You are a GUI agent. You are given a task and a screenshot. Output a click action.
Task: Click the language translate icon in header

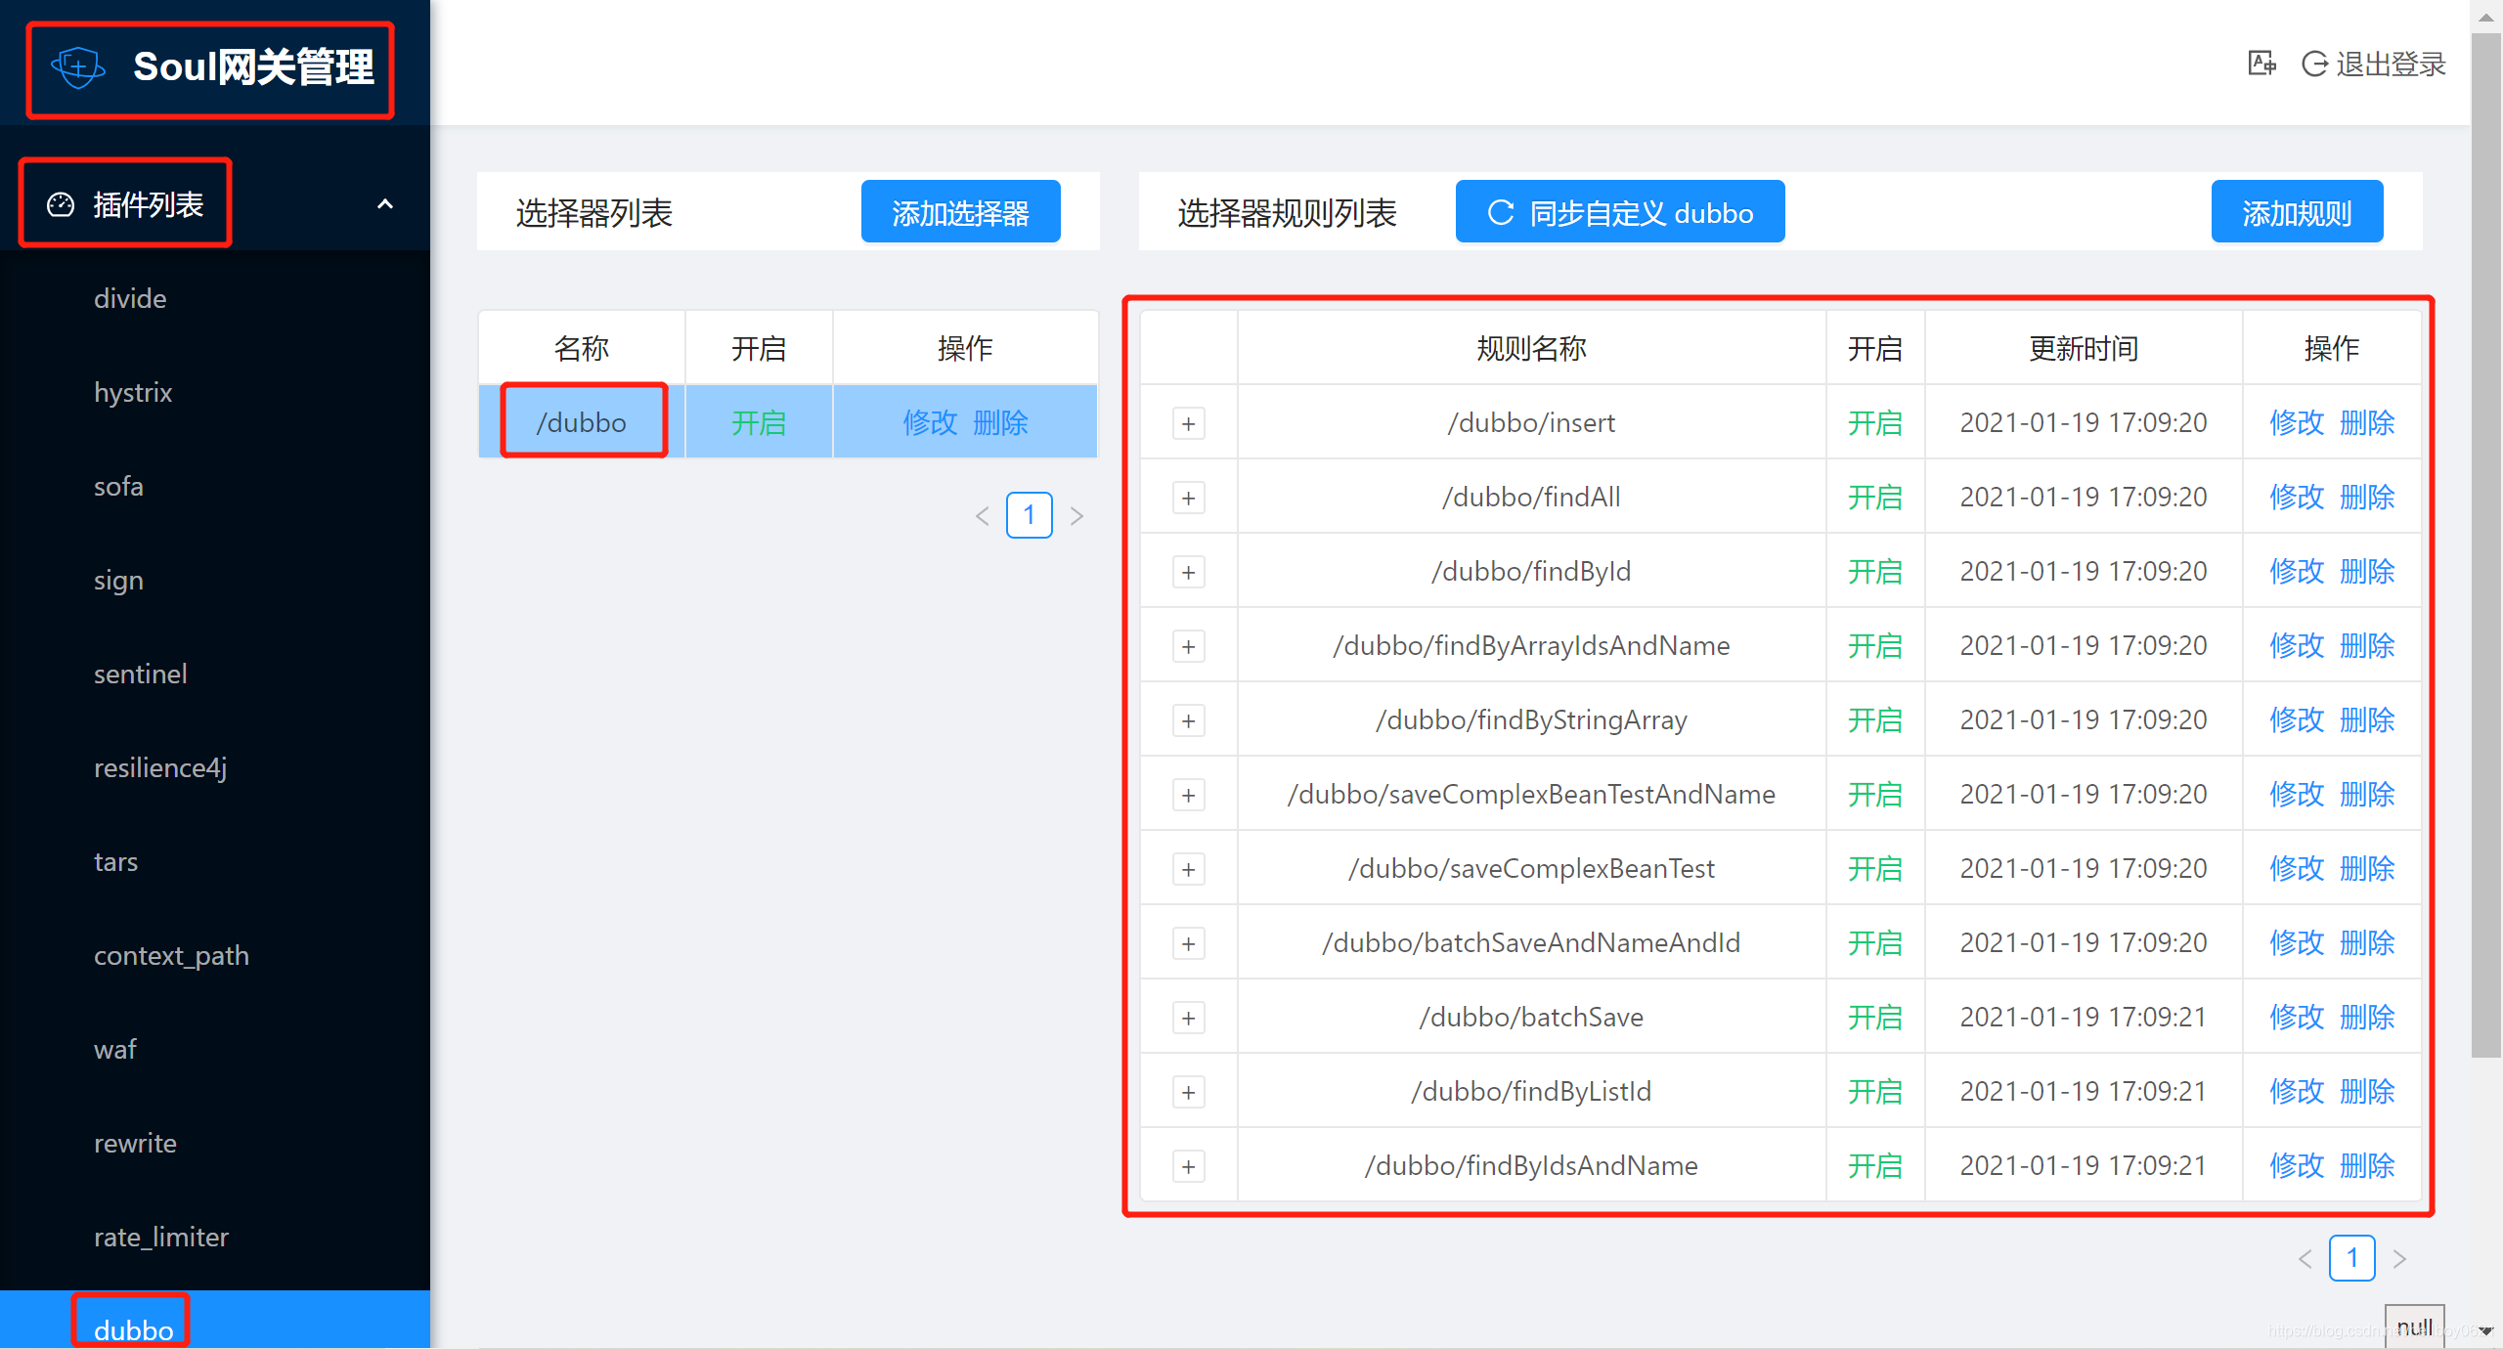point(2261,65)
